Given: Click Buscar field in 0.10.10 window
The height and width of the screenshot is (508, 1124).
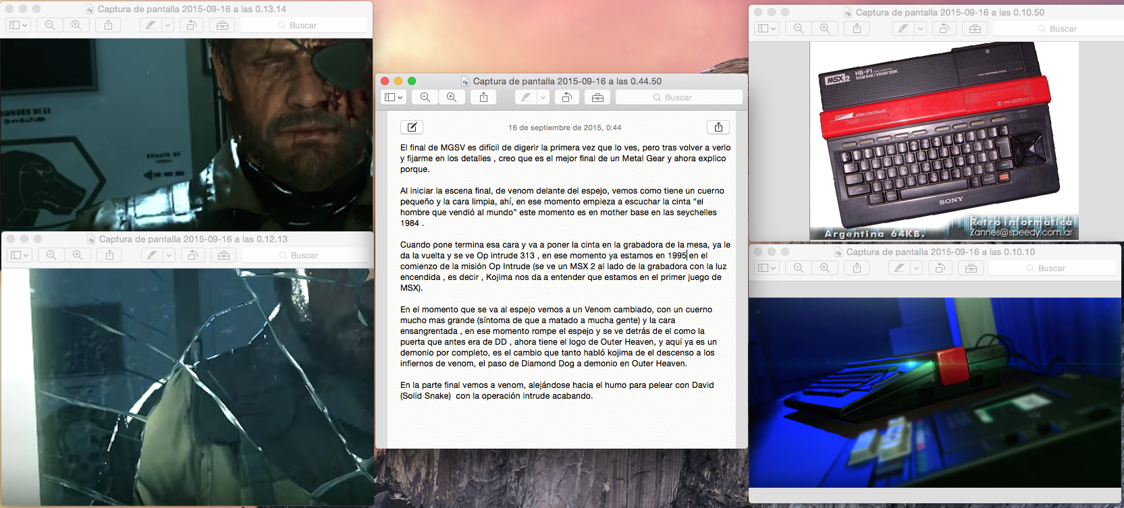Looking at the screenshot, I should pos(1052,268).
